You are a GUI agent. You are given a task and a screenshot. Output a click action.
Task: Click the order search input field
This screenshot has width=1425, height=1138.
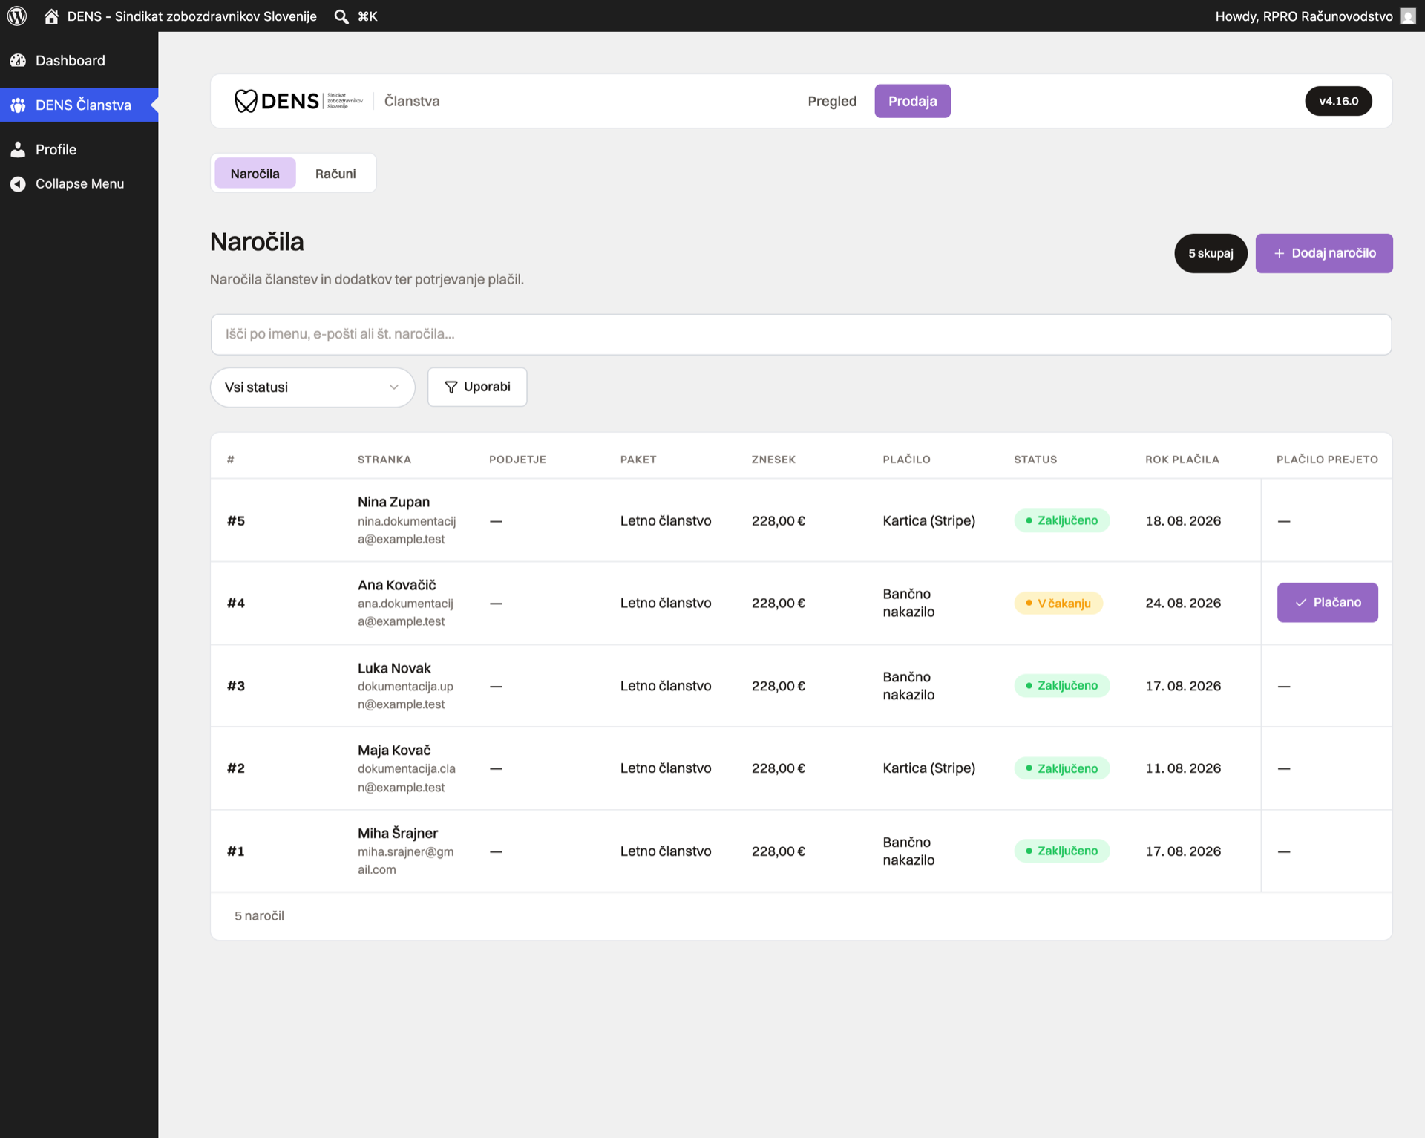801,334
